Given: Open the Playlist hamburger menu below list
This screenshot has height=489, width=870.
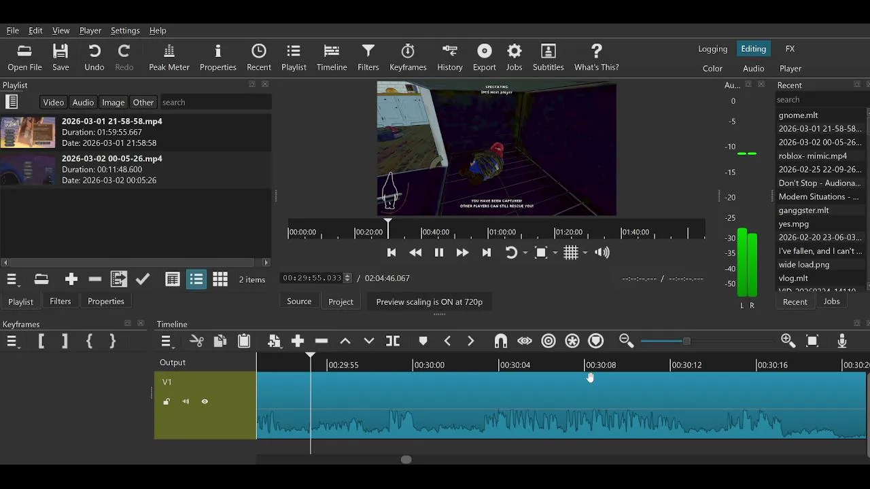Looking at the screenshot, I should [12, 279].
